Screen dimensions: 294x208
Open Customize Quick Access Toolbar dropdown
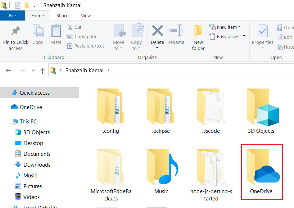35,6
